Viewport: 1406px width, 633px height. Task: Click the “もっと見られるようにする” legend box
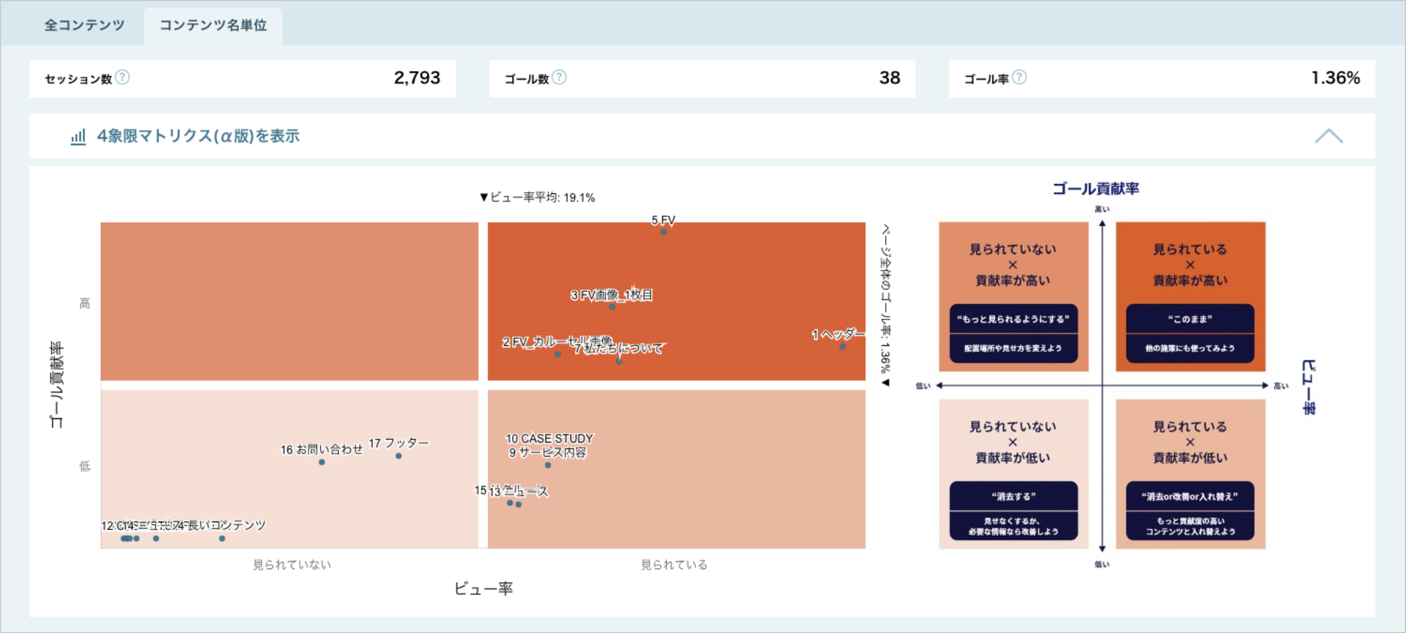(x=1013, y=319)
